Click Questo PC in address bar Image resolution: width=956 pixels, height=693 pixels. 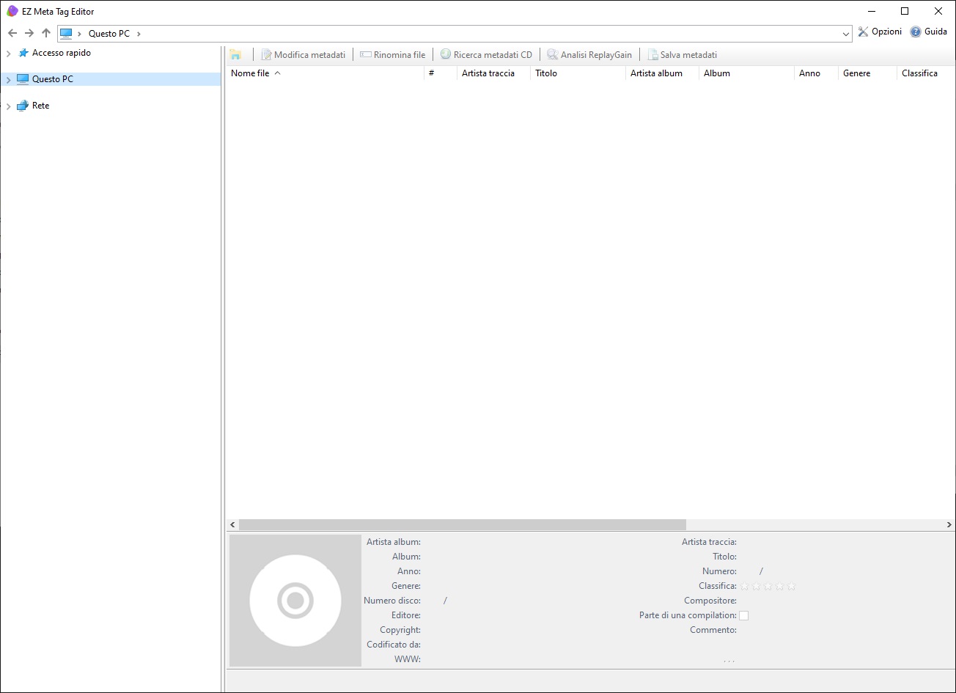pos(109,34)
